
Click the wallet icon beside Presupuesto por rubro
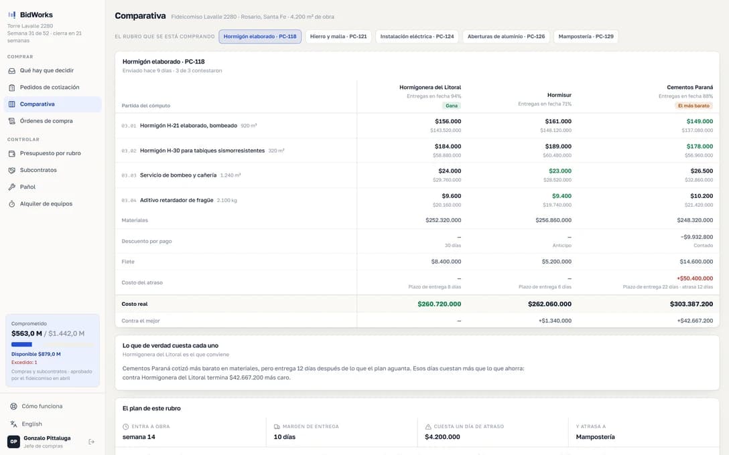tap(12, 153)
